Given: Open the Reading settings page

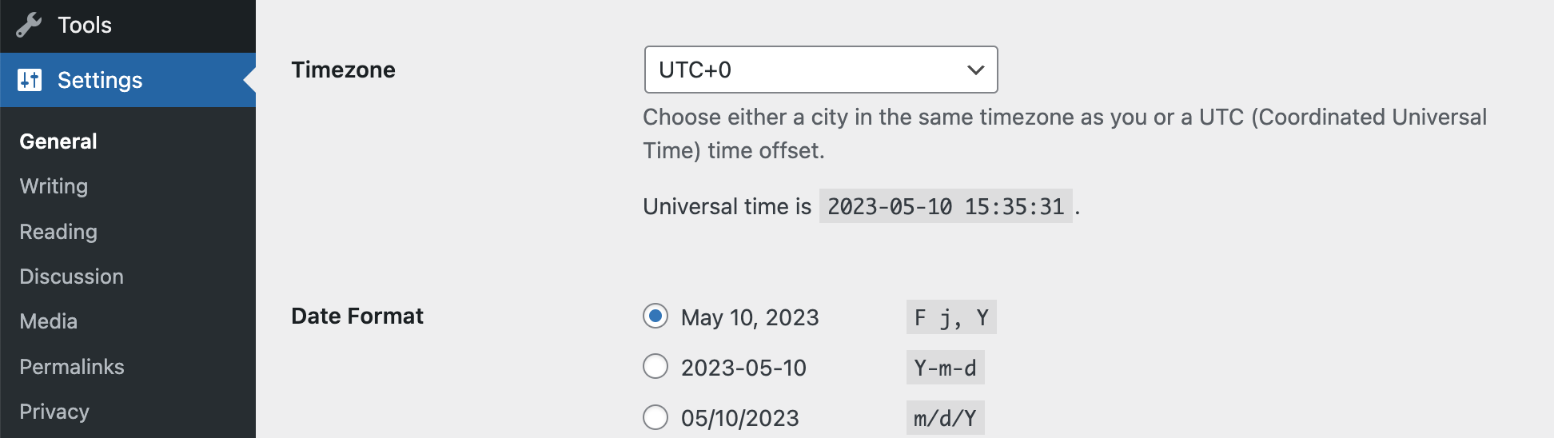Looking at the screenshot, I should click(58, 232).
